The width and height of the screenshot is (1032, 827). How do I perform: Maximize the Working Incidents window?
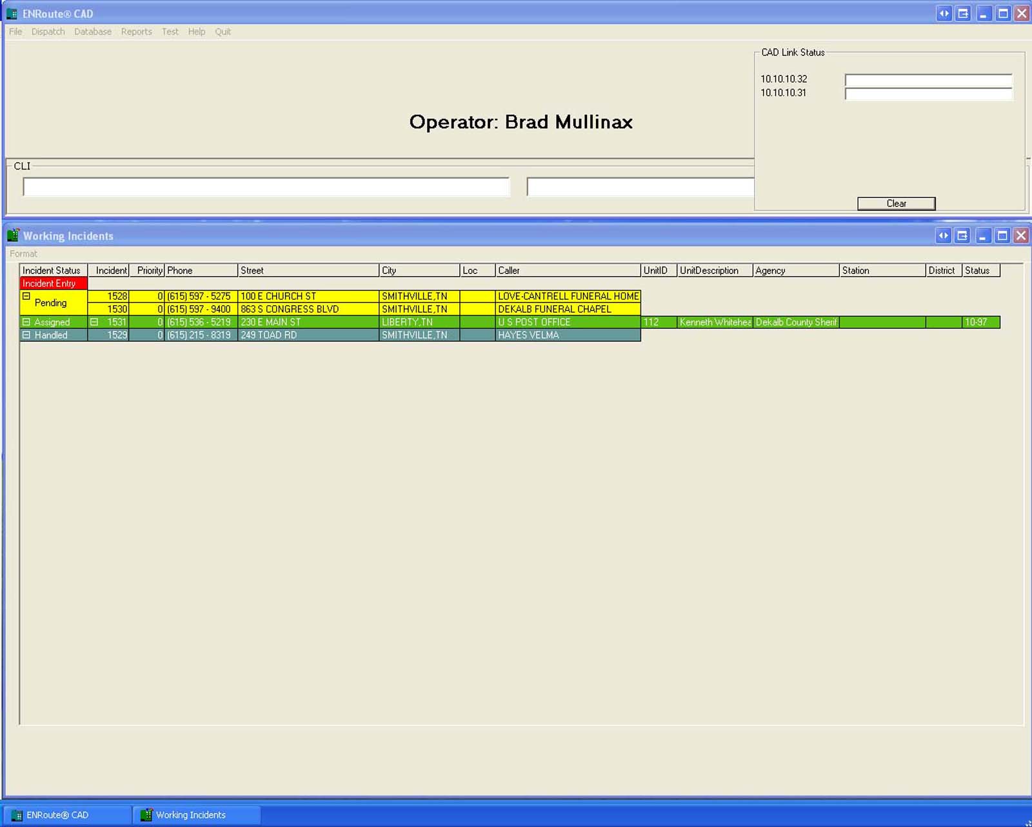coord(1002,235)
